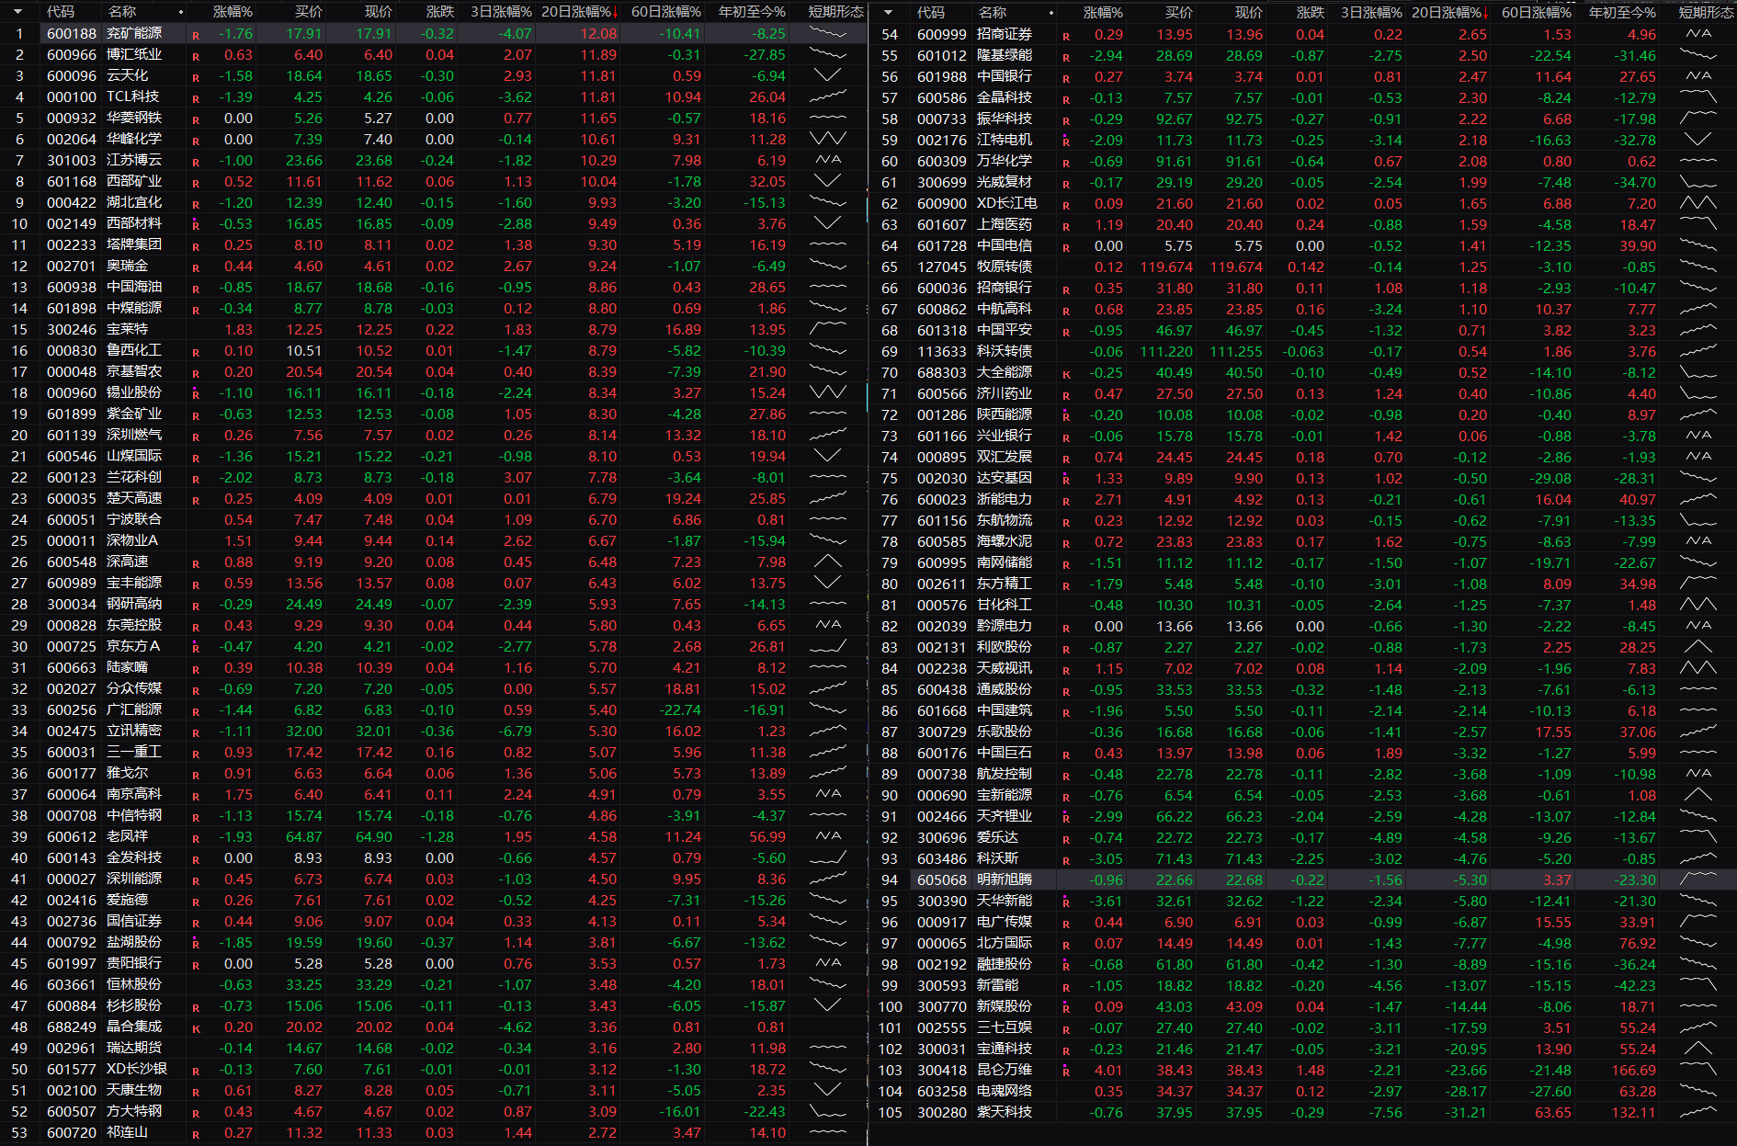
Task: Click the 短期形态 header in the right pane
Action: point(1706,13)
